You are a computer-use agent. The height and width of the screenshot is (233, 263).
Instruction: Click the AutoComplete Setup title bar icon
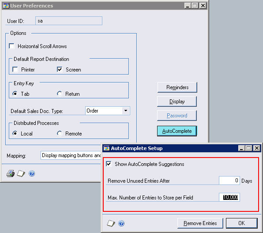(x=106, y=148)
